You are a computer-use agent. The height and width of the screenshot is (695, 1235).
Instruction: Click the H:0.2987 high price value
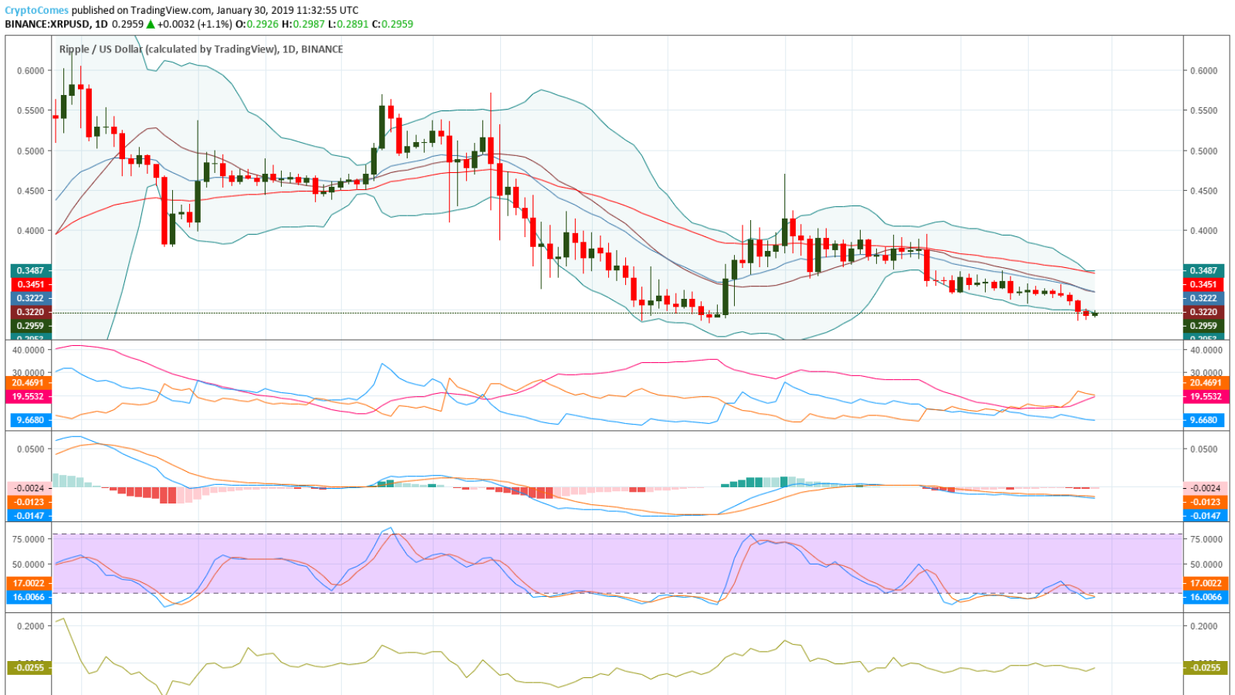(303, 24)
